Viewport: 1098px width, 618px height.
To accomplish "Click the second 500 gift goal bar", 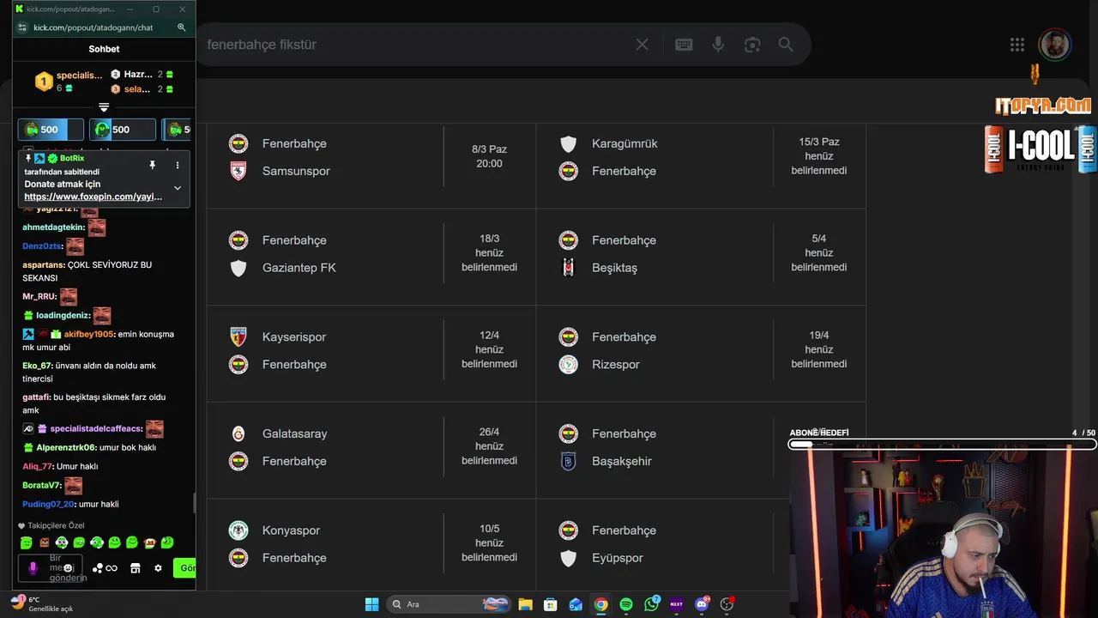I will click(x=123, y=130).
